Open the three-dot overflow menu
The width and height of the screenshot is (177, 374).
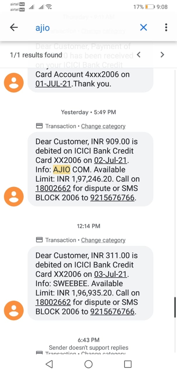(166, 28)
